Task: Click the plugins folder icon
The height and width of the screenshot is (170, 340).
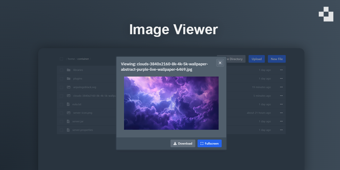Action: click(68, 78)
